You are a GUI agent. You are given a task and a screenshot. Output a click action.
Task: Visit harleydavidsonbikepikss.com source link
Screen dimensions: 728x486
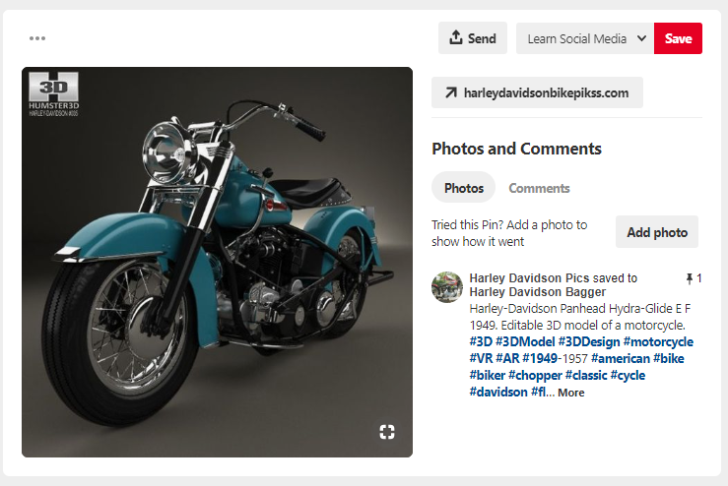click(x=537, y=92)
